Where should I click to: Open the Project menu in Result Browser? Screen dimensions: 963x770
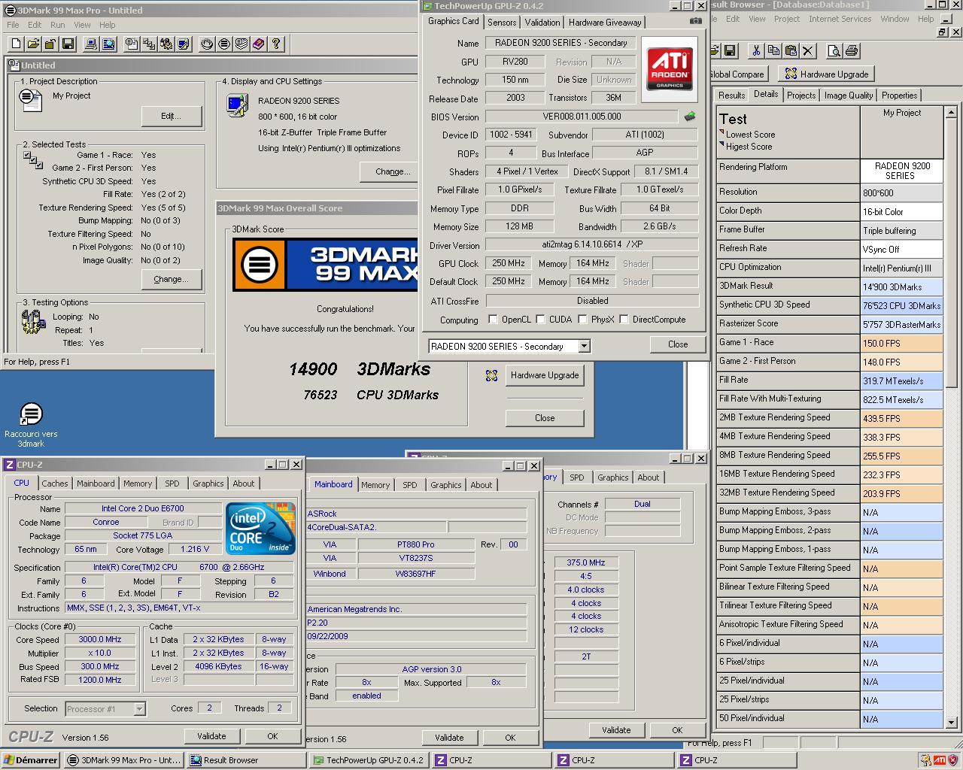(787, 19)
